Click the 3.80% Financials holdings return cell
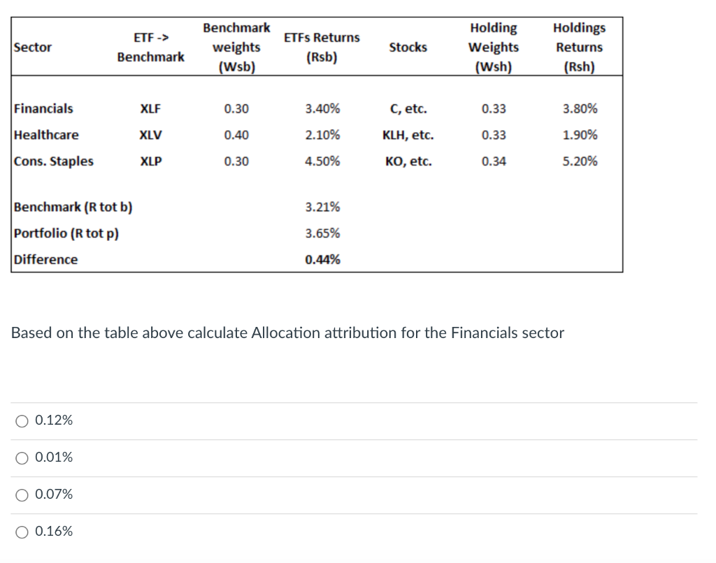 click(x=580, y=108)
